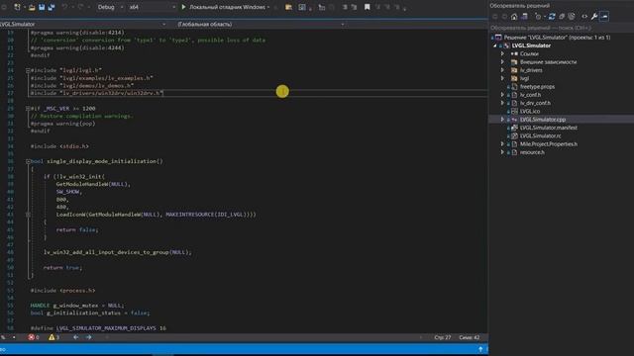Click the pending changes filter icon
634x356 pixels.
coord(538,17)
